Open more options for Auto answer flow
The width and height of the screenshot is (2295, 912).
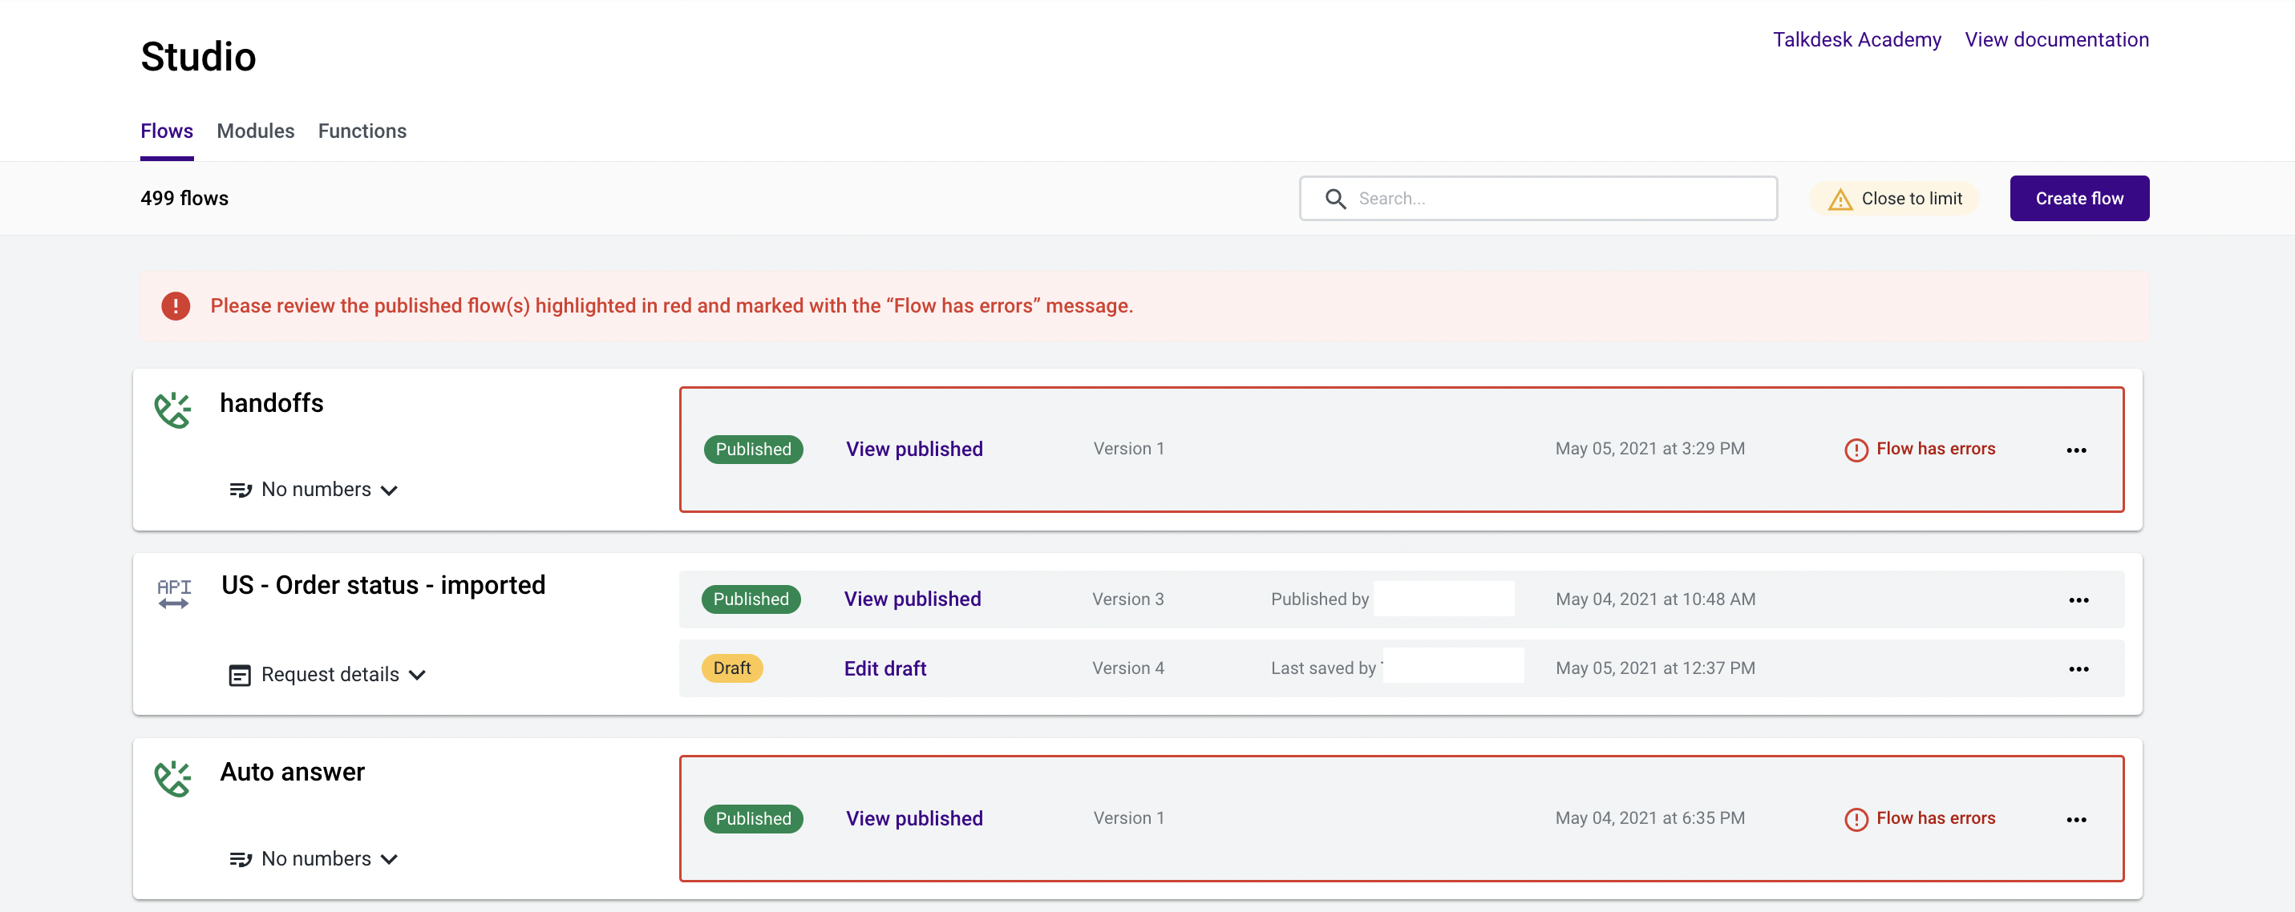point(2076,819)
